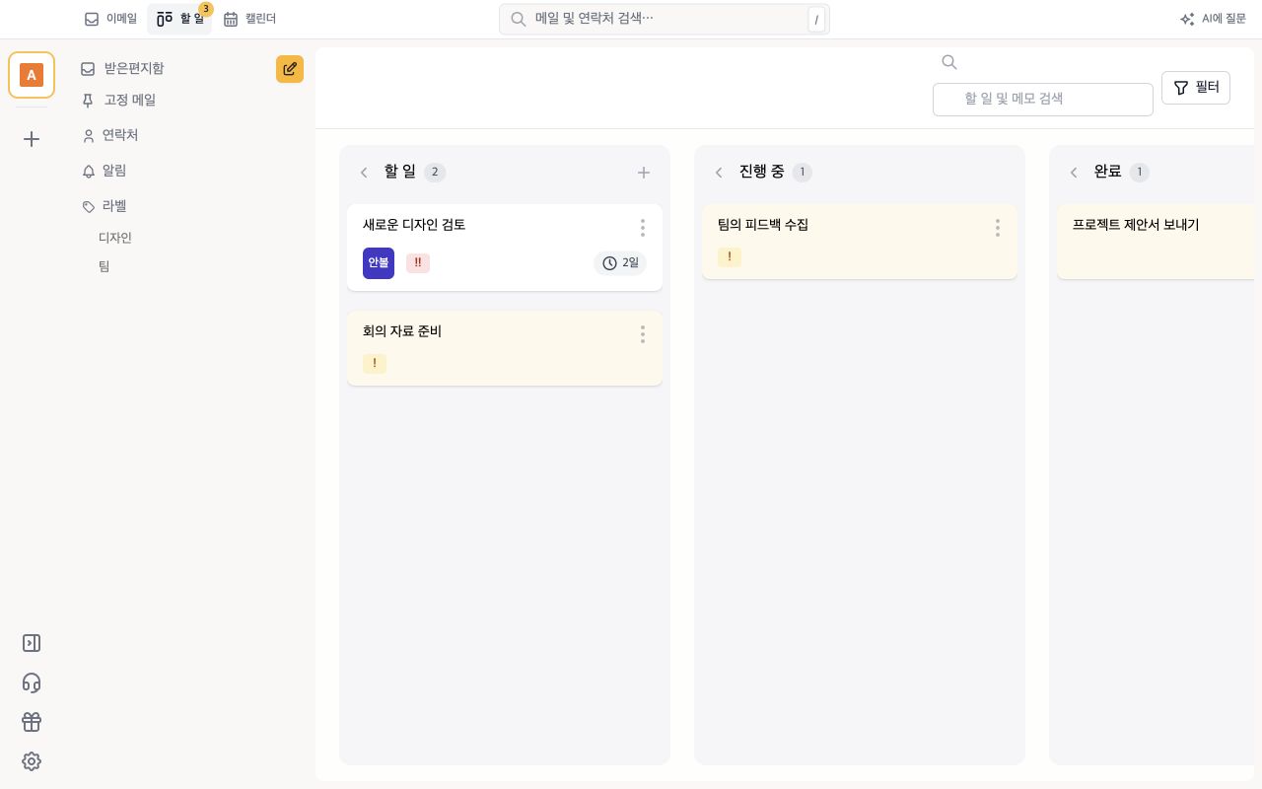This screenshot has height=789, width=1262.
Task: Open the 회의 자료 준비 card
Action: click(505, 348)
